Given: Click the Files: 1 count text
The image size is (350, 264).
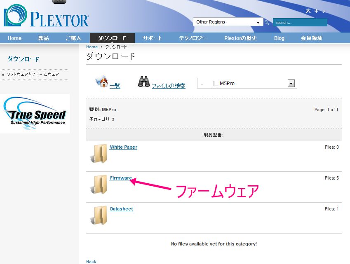Looking at the screenshot, I should (332, 209).
